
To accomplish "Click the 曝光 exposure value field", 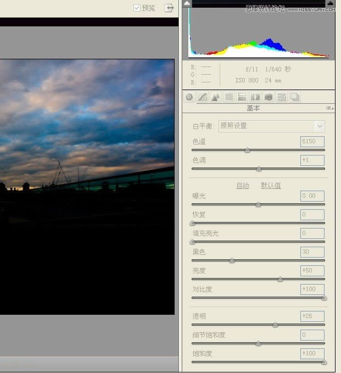I will pyautogui.click(x=312, y=196).
